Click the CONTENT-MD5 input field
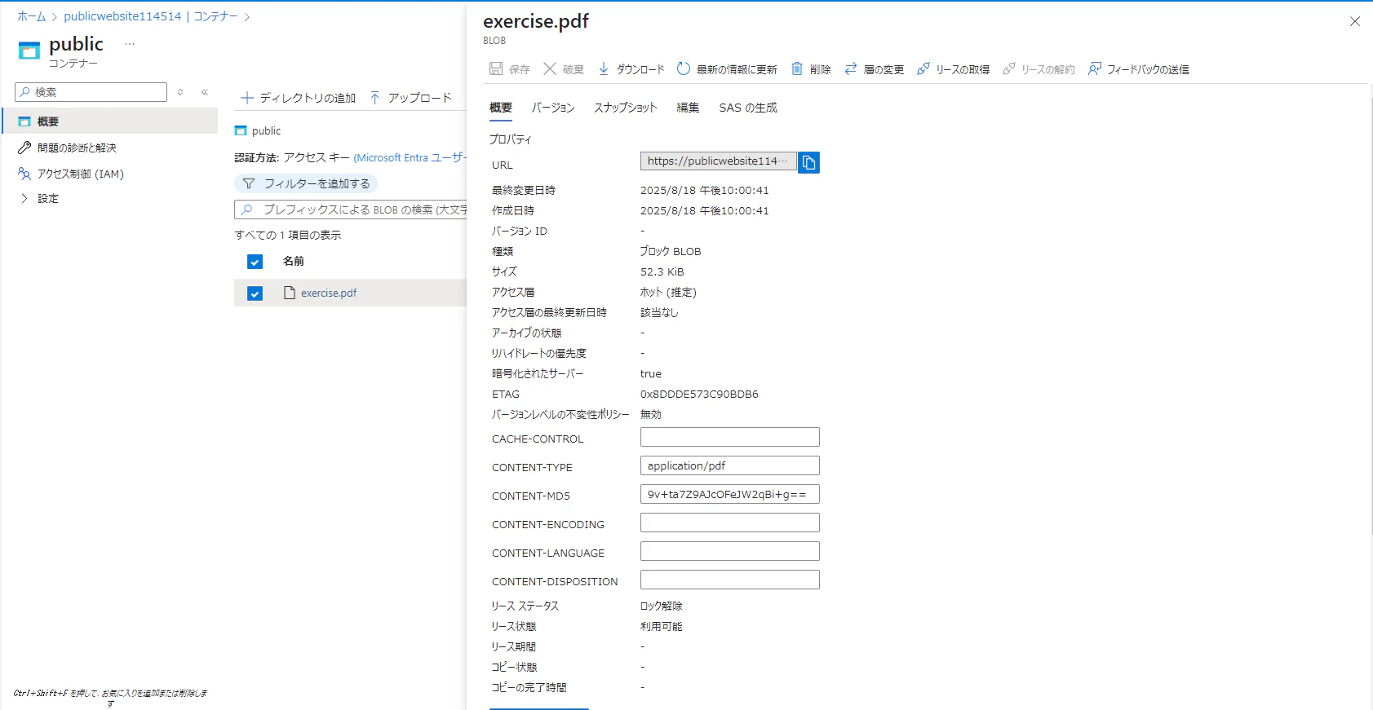This screenshot has width=1373, height=710. coord(730,494)
